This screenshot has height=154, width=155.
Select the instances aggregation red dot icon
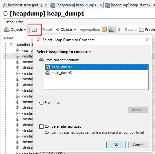[x=119, y=30]
